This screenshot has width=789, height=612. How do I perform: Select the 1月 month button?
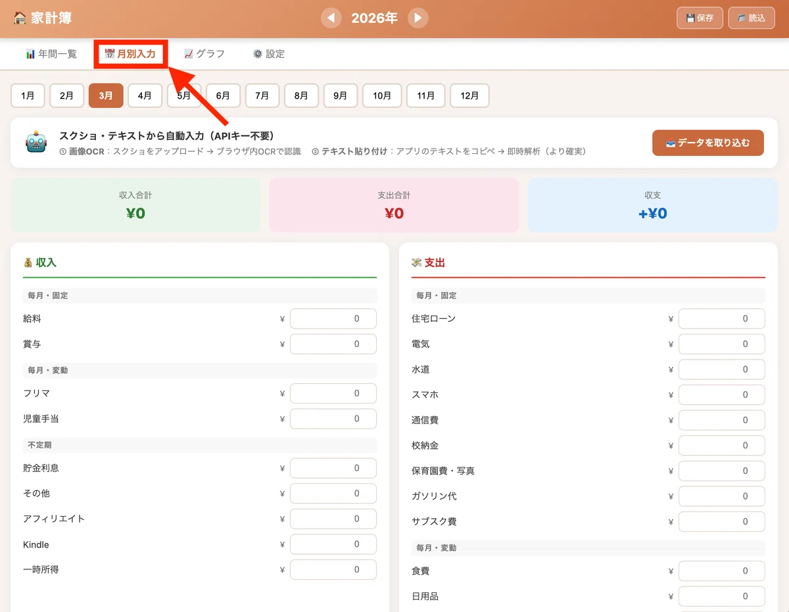pyautogui.click(x=28, y=95)
